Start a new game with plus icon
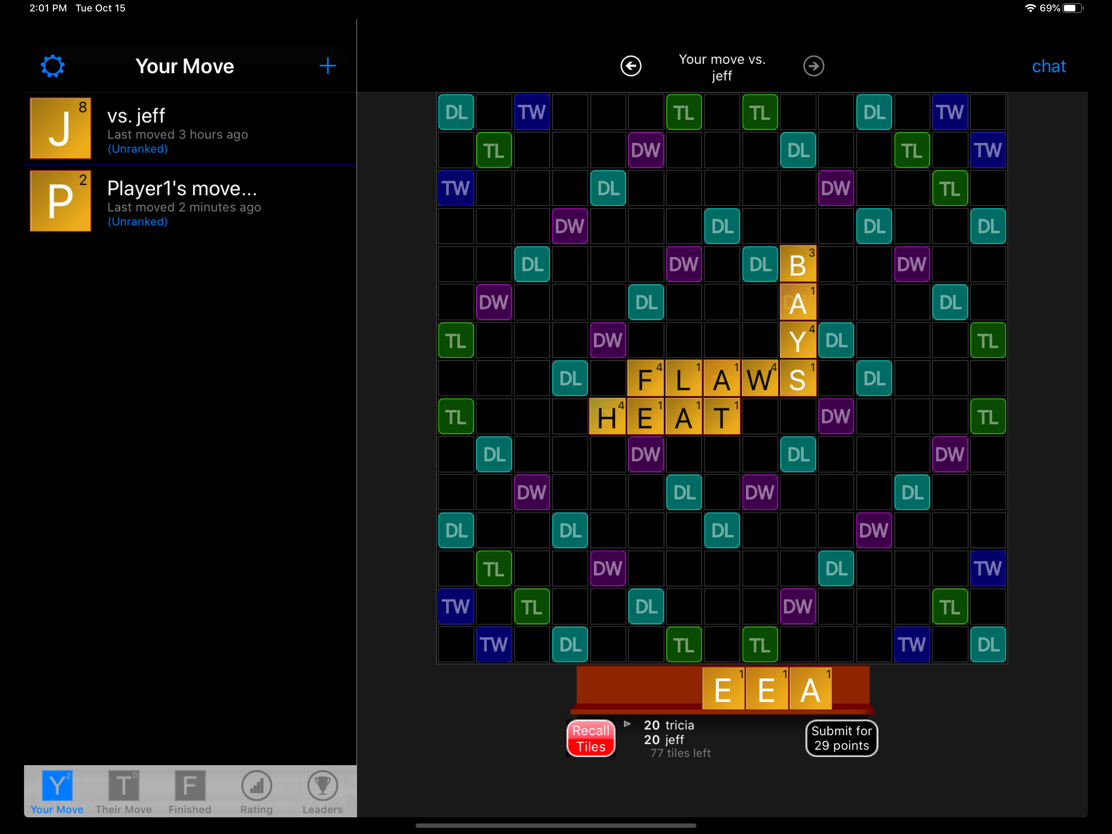The height and width of the screenshot is (834, 1112). coord(327,66)
